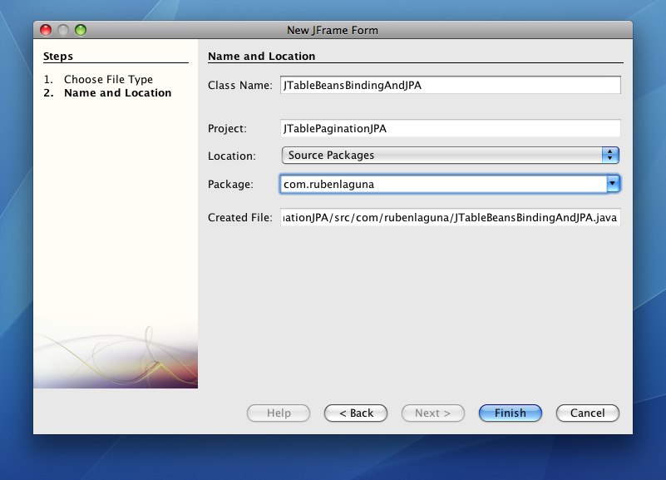The height and width of the screenshot is (480, 666).
Task: Go back with the < Back button
Action: click(x=356, y=413)
